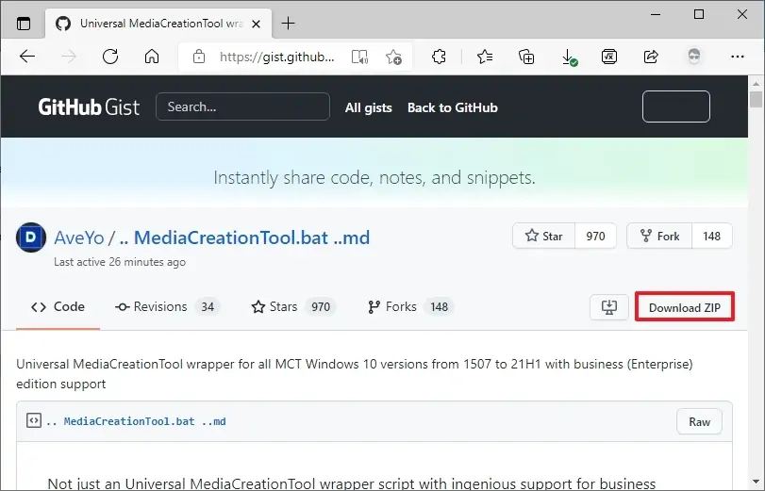765x491 pixels.
Task: Open Settings and more menu
Action: pyautogui.click(x=738, y=57)
